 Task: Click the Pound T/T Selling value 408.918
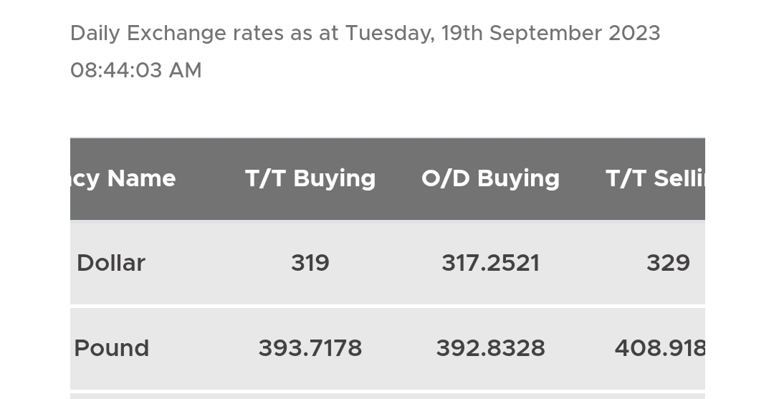pos(659,348)
